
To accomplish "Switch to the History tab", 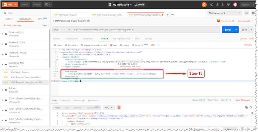I will tap(9, 19).
